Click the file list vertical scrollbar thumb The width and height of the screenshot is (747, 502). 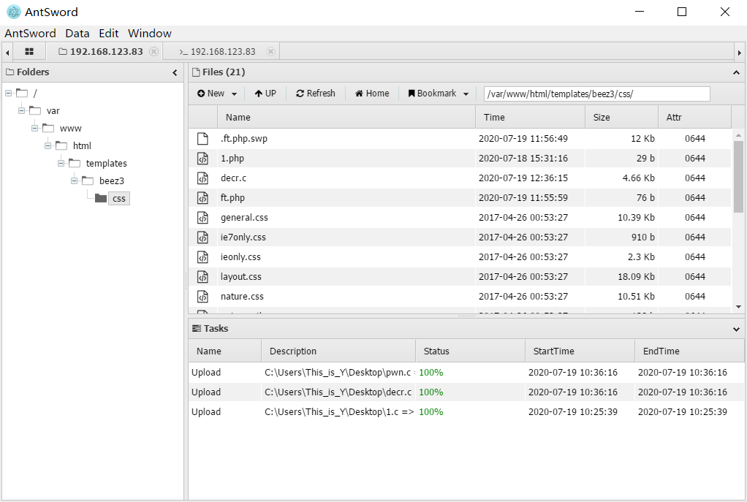tap(738, 176)
